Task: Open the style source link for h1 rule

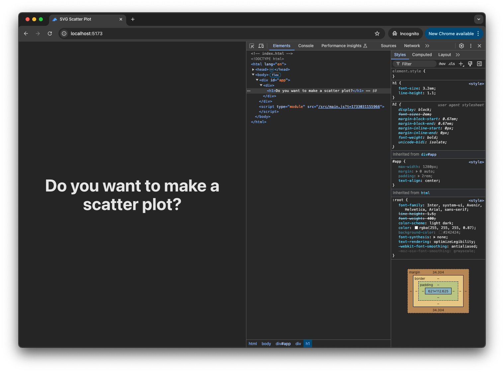Action: [476, 84]
